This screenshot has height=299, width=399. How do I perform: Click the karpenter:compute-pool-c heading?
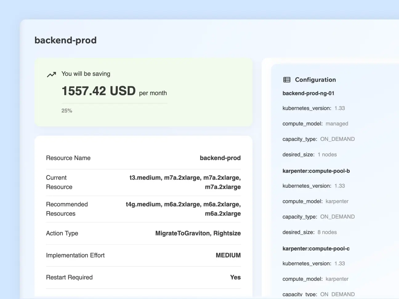coord(316,249)
